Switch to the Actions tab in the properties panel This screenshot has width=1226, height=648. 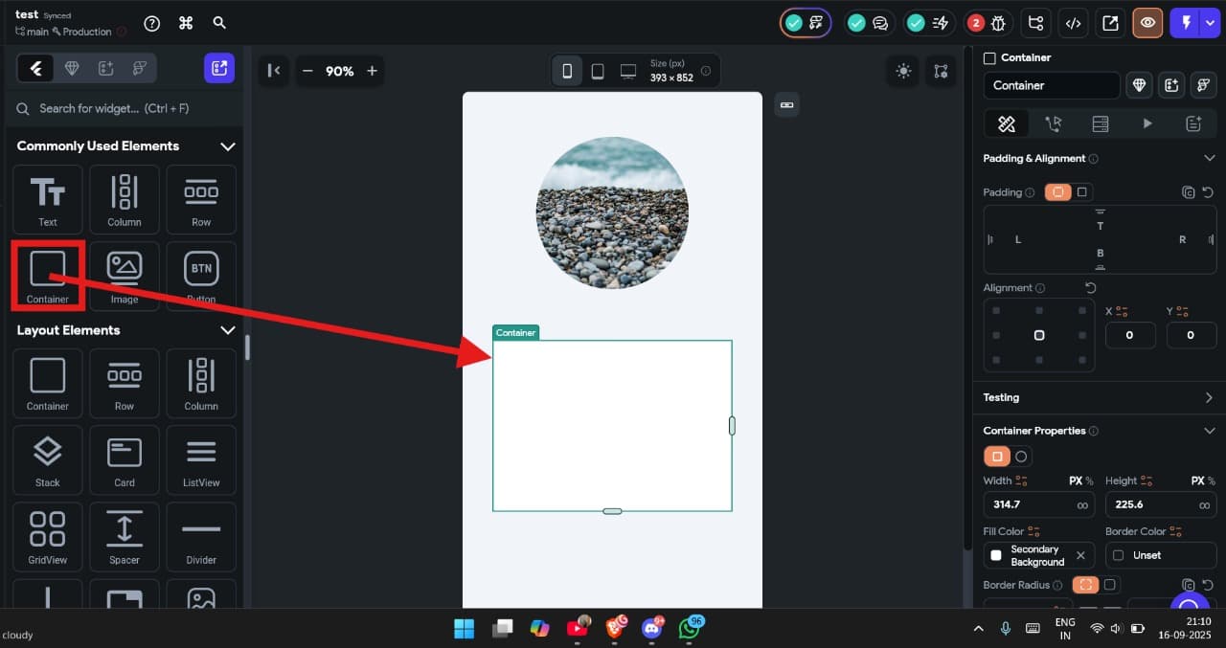(1054, 123)
